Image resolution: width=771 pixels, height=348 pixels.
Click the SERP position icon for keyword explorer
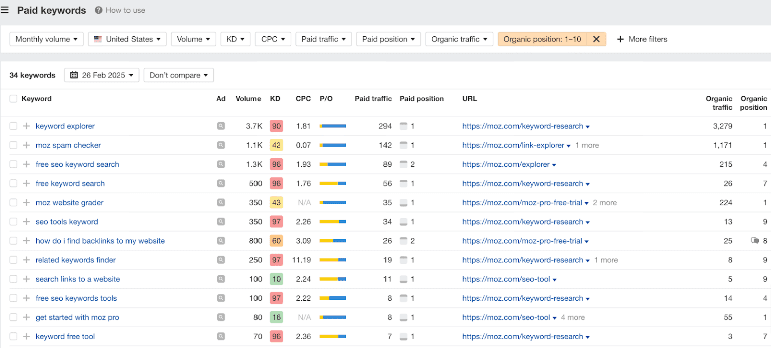point(403,126)
